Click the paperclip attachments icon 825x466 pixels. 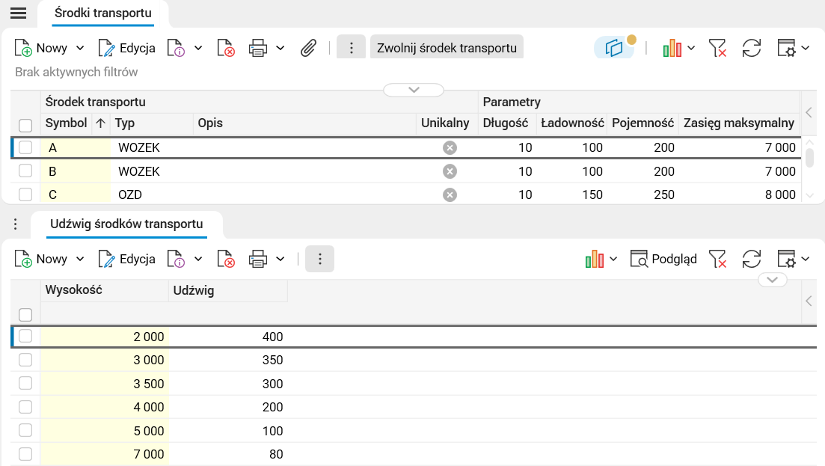coord(308,48)
